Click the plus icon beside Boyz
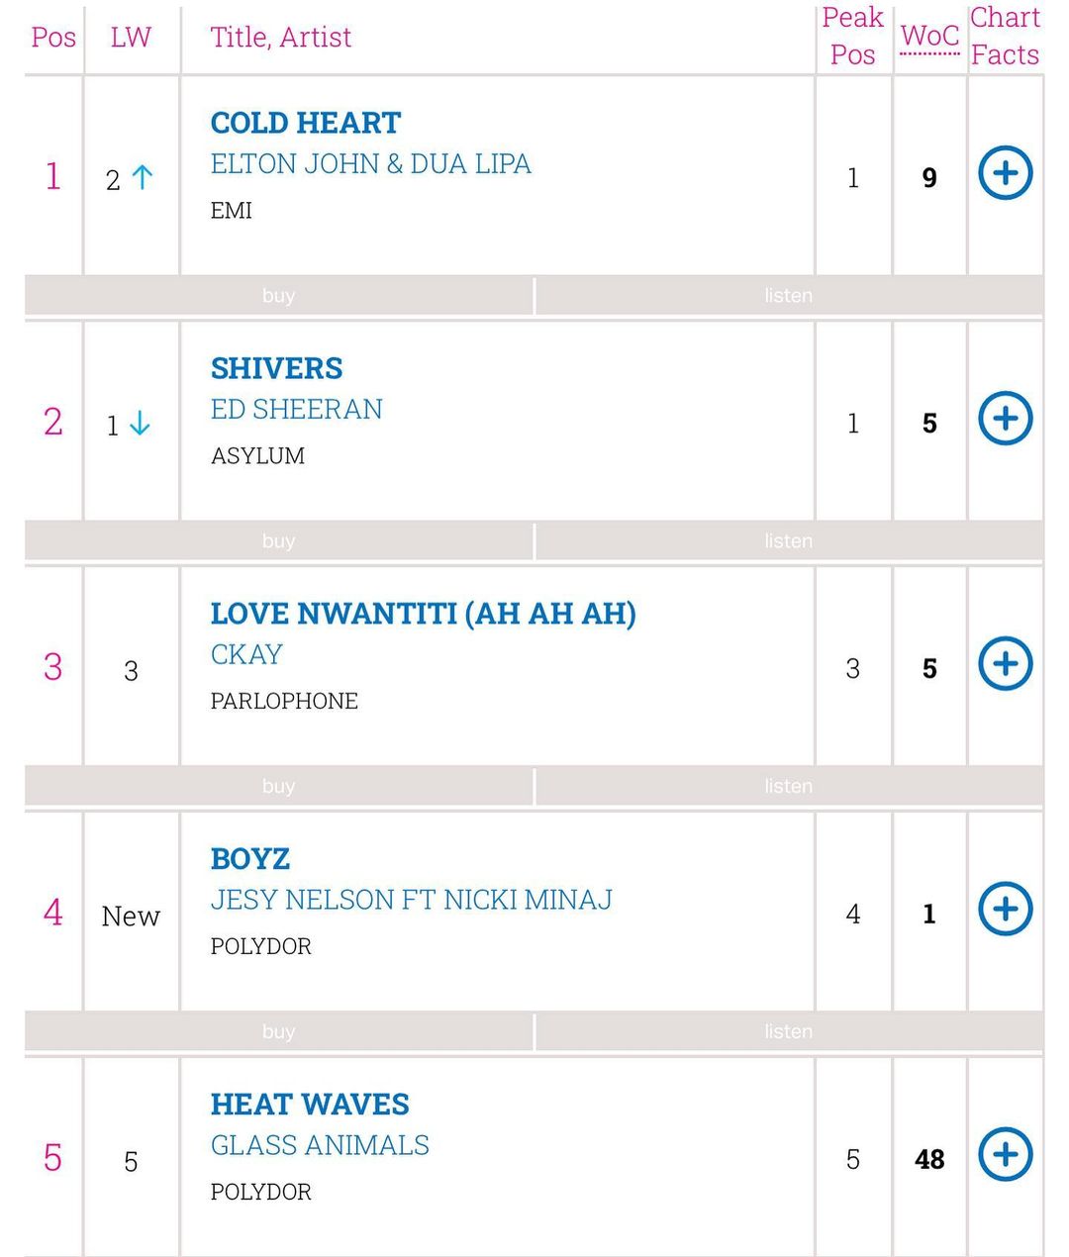The height and width of the screenshot is (1257, 1069). [x=1005, y=910]
